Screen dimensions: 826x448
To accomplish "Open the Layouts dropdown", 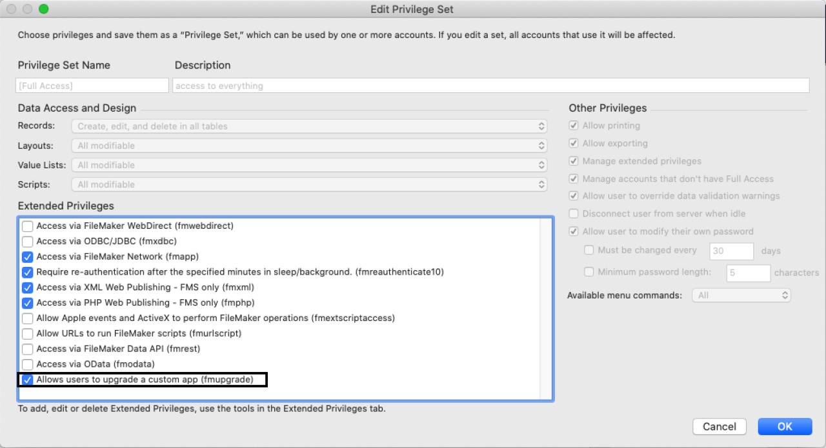I will point(309,146).
